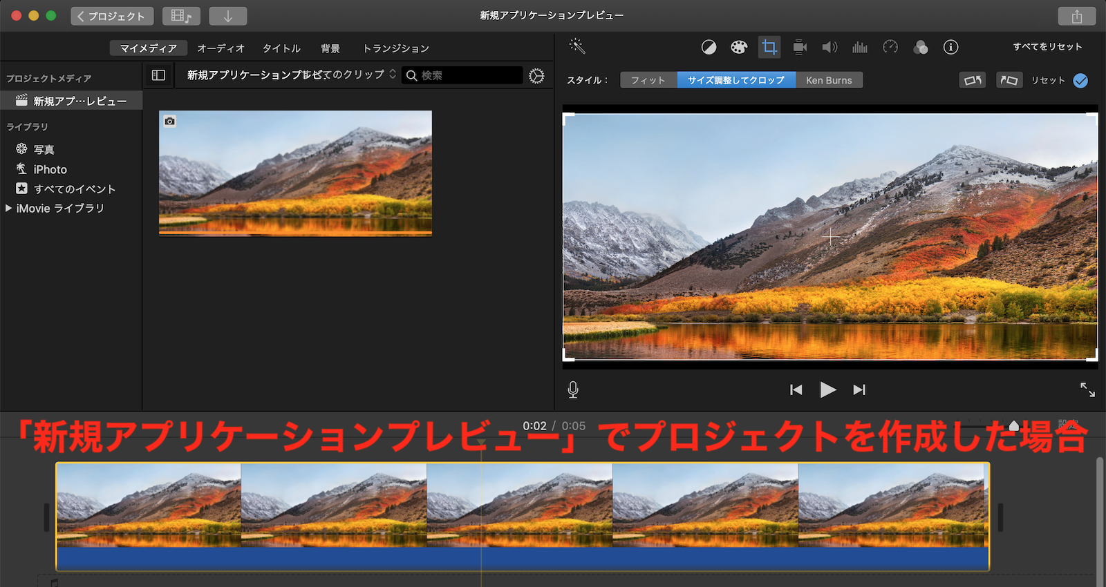Open the speed adjustment tool
This screenshot has height=587, width=1106.
click(x=890, y=47)
